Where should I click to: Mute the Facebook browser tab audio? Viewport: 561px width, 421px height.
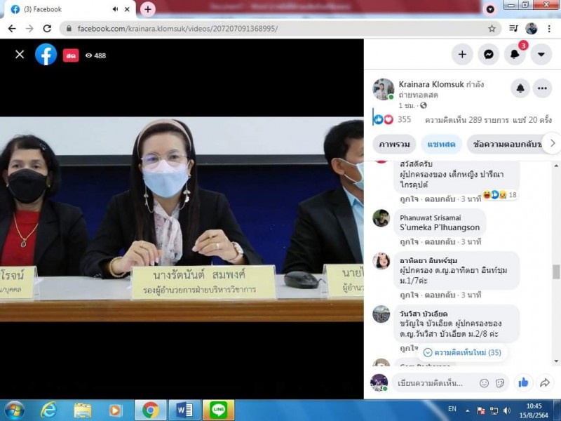pyautogui.click(x=115, y=9)
